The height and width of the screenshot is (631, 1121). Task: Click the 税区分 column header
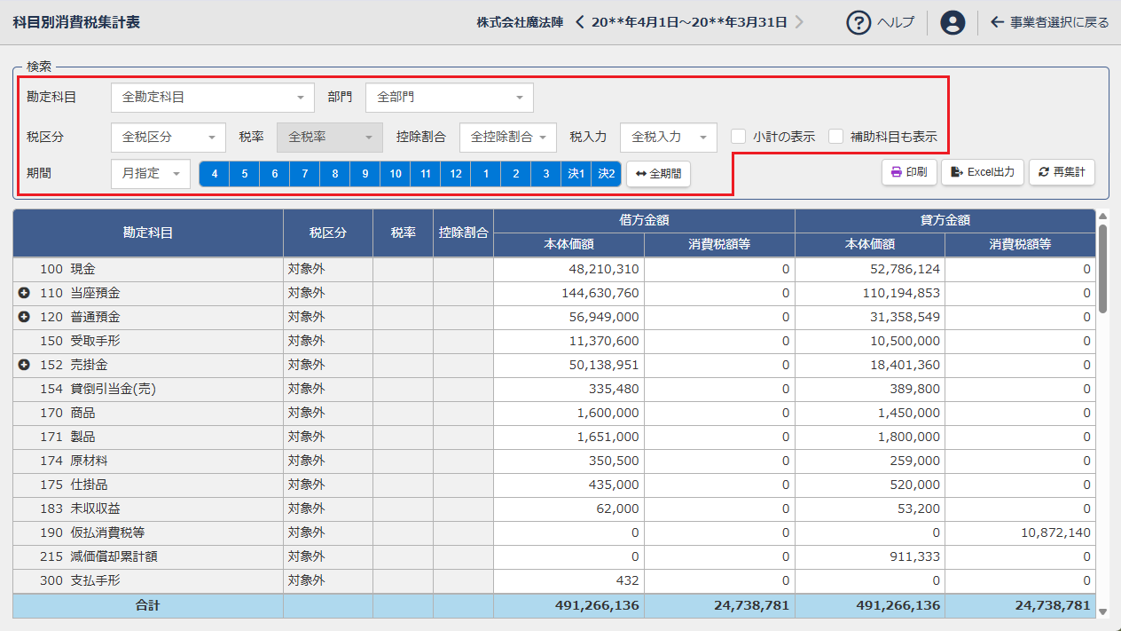coord(328,233)
